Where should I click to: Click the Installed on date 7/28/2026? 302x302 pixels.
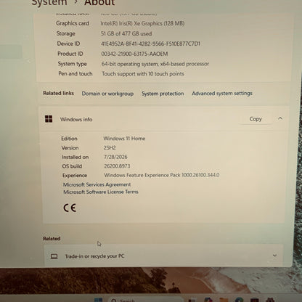coord(115,157)
